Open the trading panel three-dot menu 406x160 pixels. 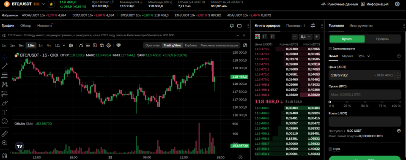(404, 26)
